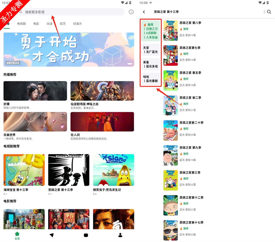
Task: Open result poster for 恶搞之家第二十季
Action: coord(171,130)
